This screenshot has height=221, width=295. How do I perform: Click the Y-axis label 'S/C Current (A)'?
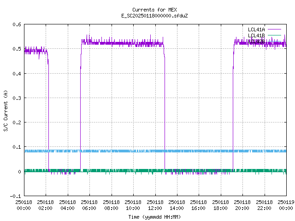(x=6, y=110)
